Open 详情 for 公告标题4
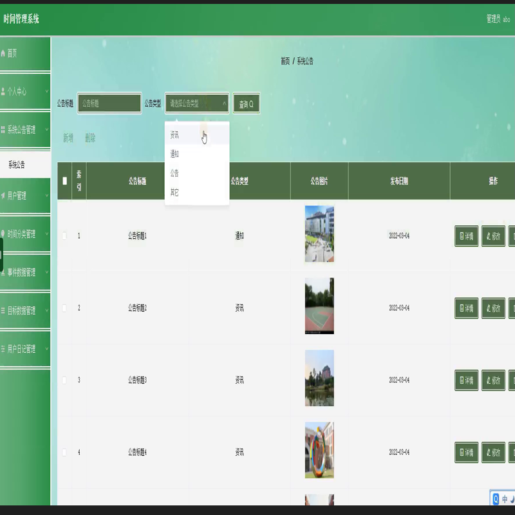Screen dimensions: 515x515 coord(466,453)
